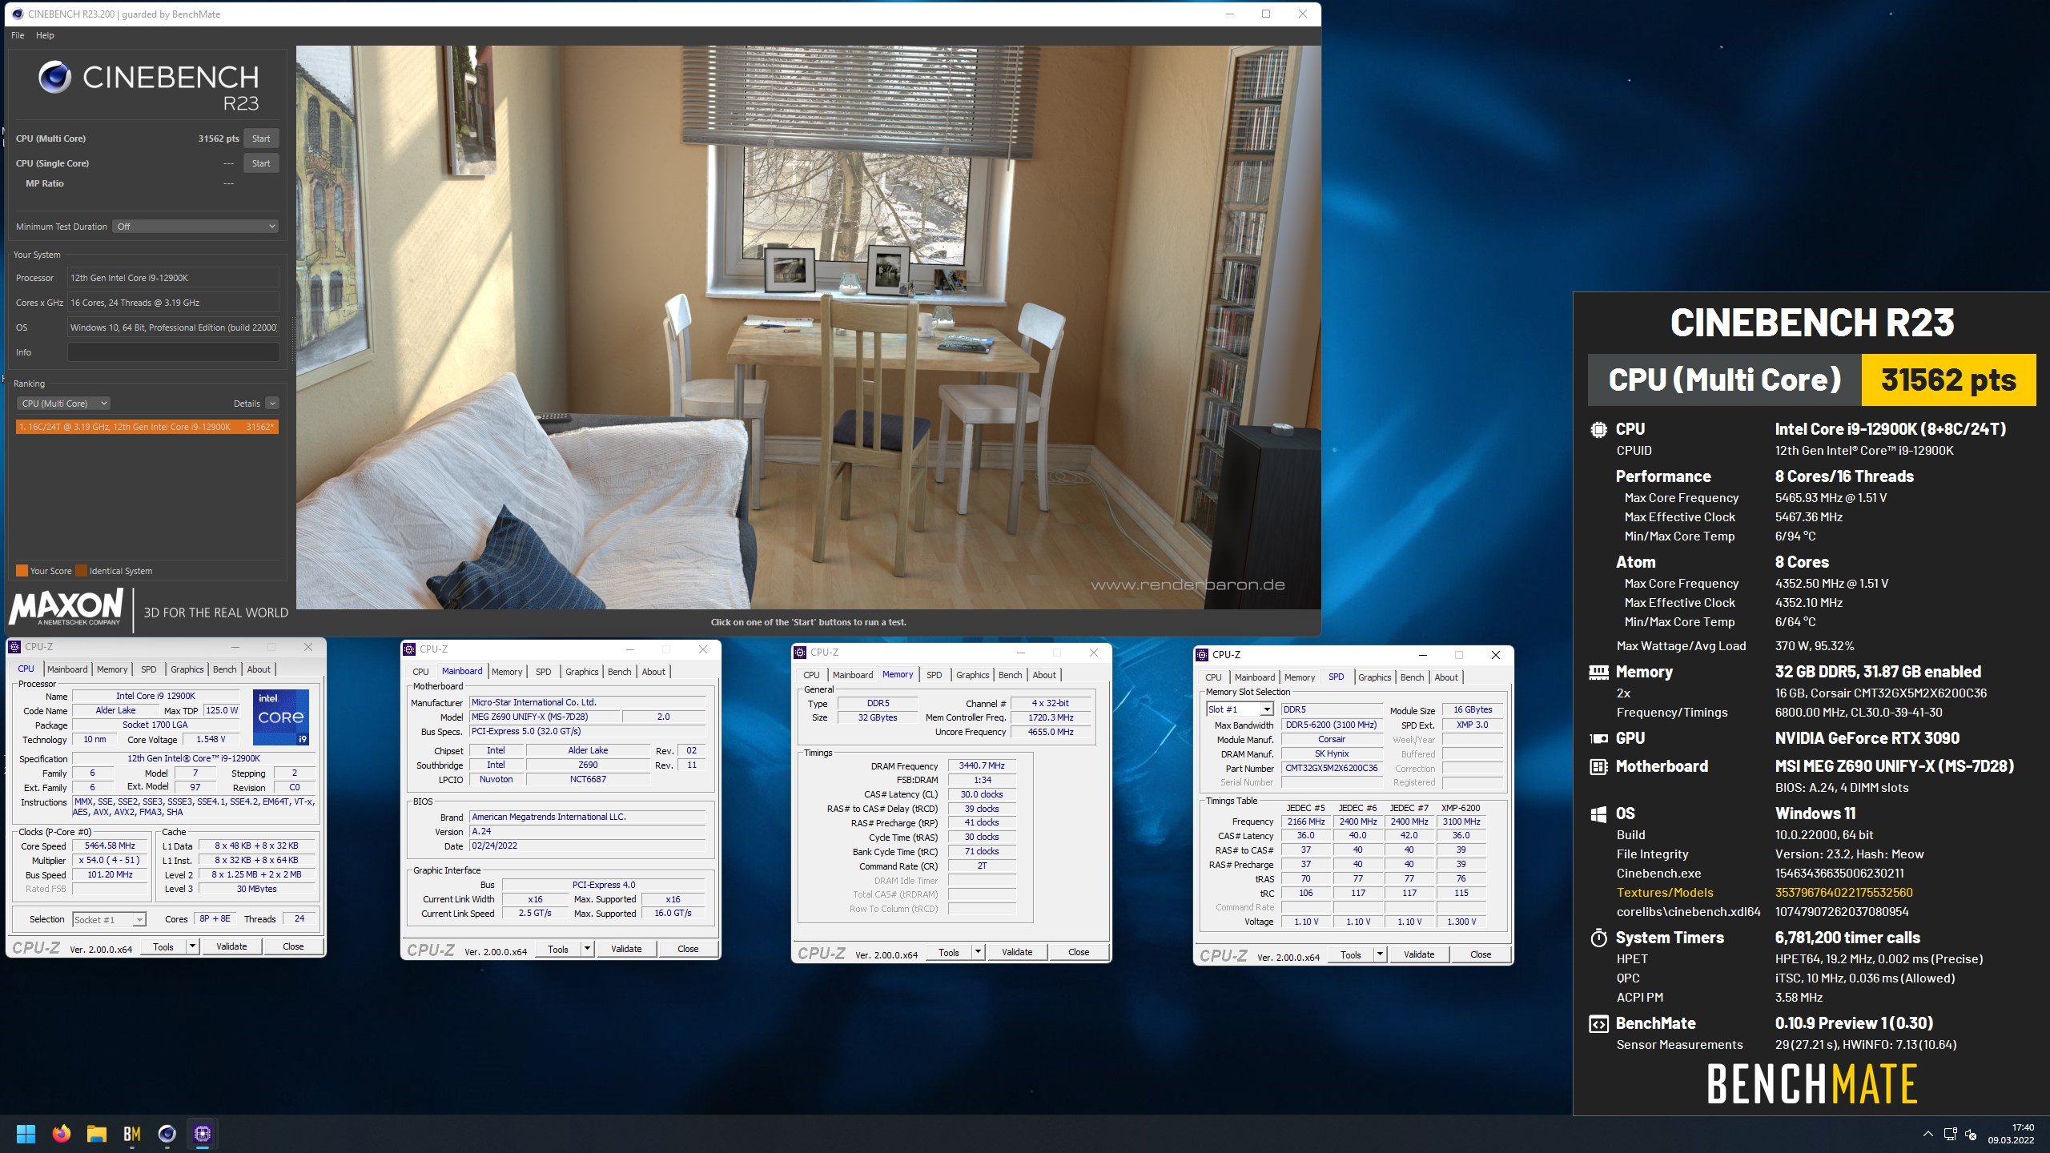Switch to Mainboard tab in first CPU-Z window
The height and width of the screenshot is (1153, 2050).
(x=67, y=669)
